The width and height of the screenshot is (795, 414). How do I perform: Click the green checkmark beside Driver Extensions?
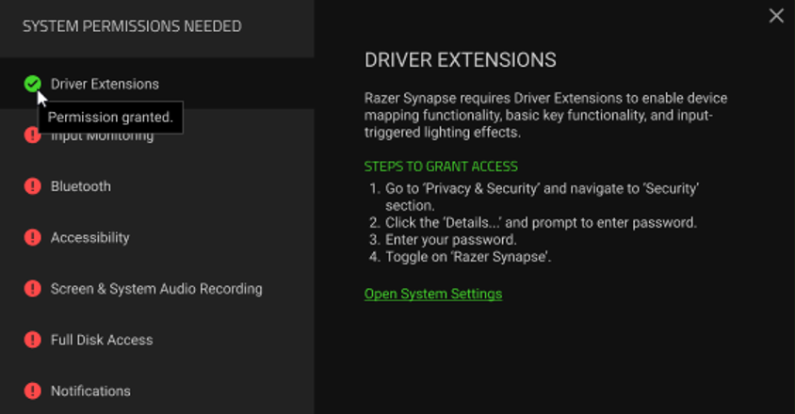tap(33, 84)
